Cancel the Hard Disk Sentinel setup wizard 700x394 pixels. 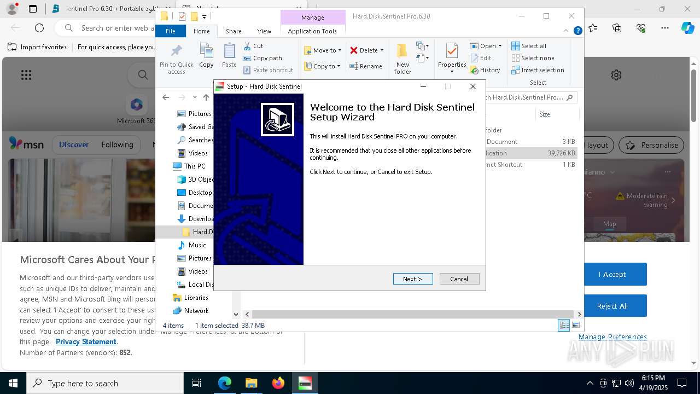point(459,279)
